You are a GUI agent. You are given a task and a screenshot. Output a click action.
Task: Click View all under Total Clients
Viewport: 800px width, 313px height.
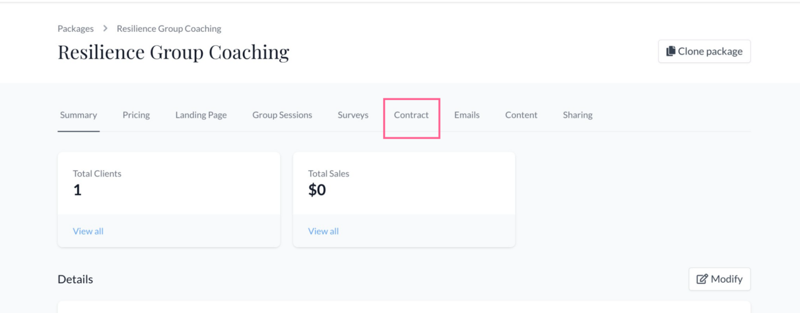point(88,231)
